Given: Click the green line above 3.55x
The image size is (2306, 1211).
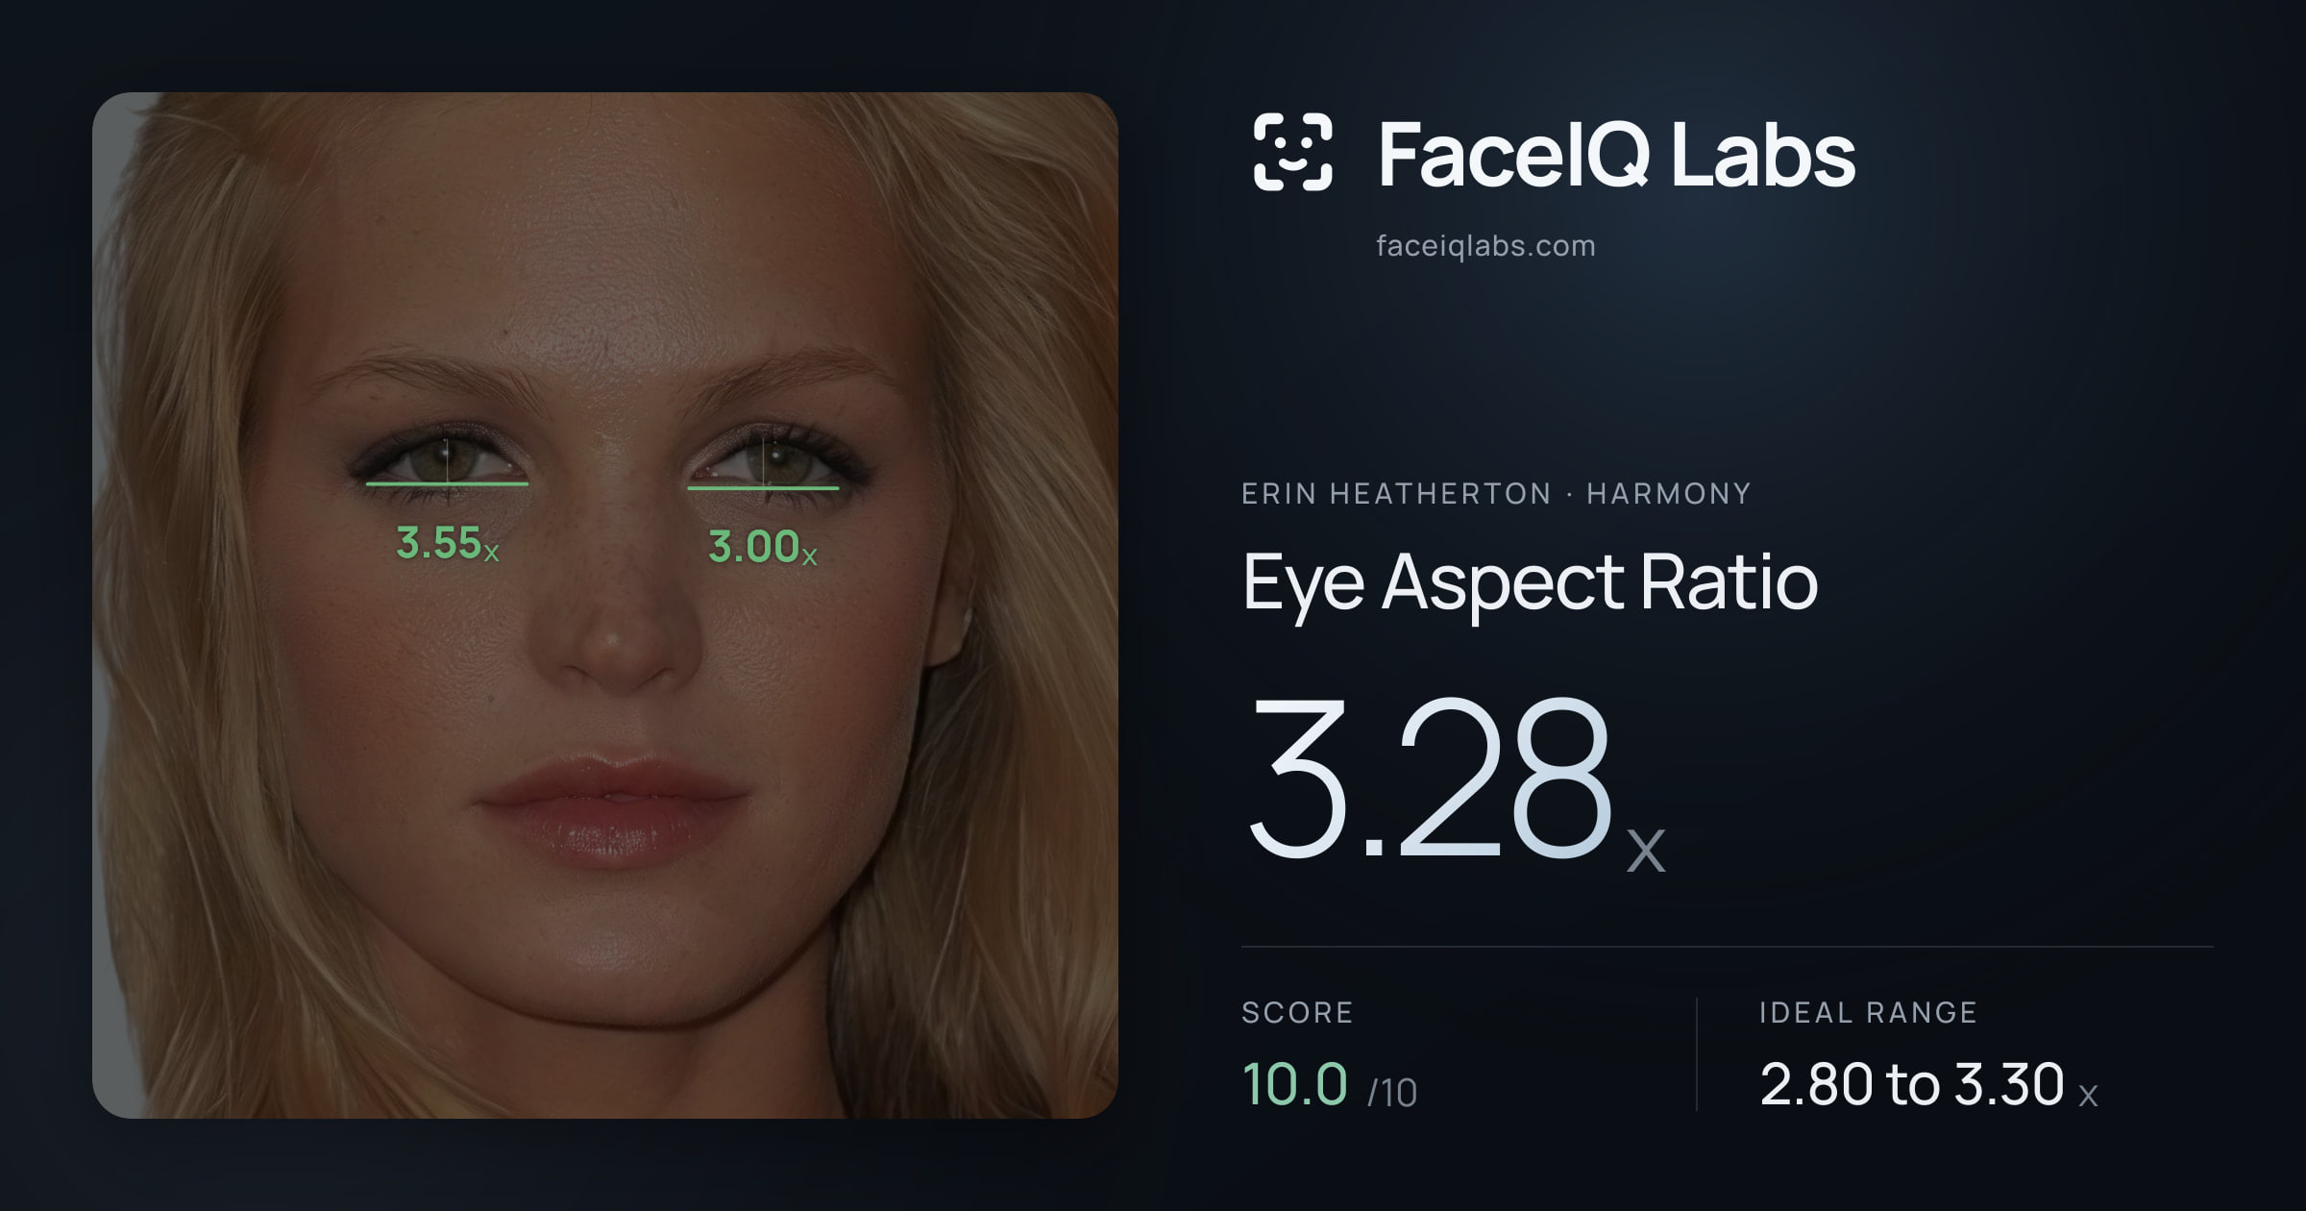Looking at the screenshot, I should tap(447, 483).
